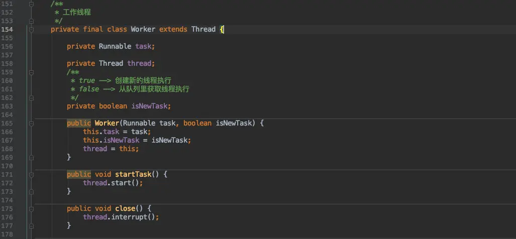Screen dimensions: 516x239
Task: Click the 'thread' field name on line 158
Action: coord(139,63)
